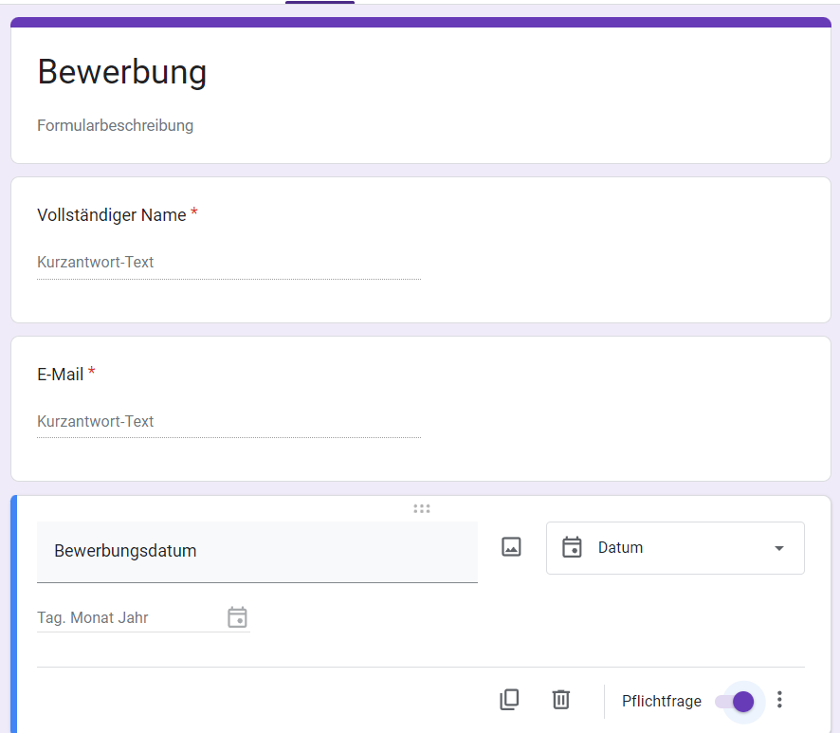Click the Formularbeschreibung description field
The width and height of the screenshot is (840, 733).
(x=116, y=125)
